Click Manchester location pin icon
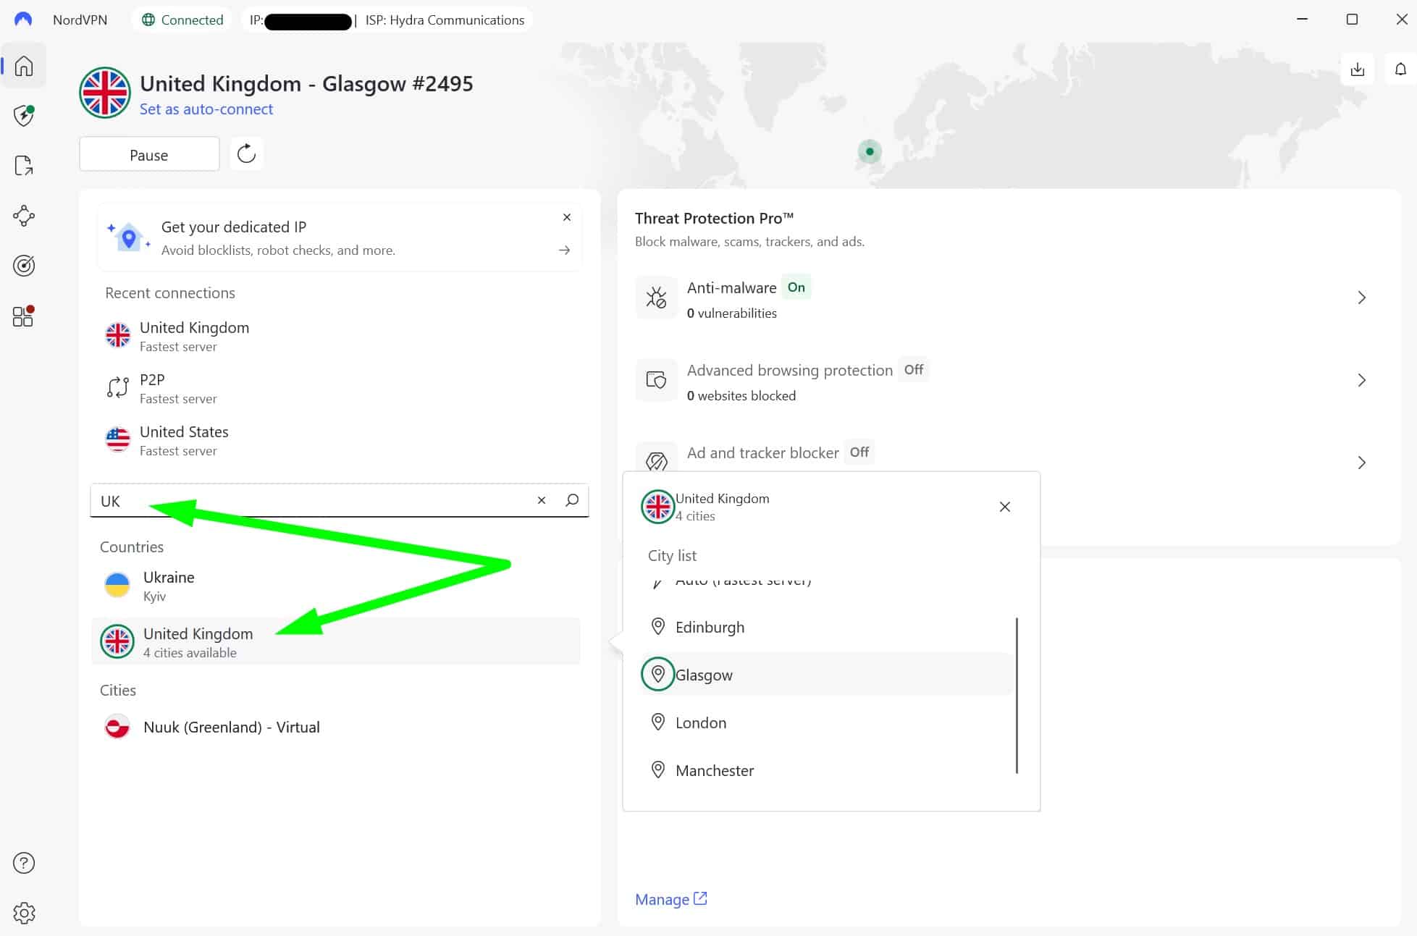 click(658, 770)
